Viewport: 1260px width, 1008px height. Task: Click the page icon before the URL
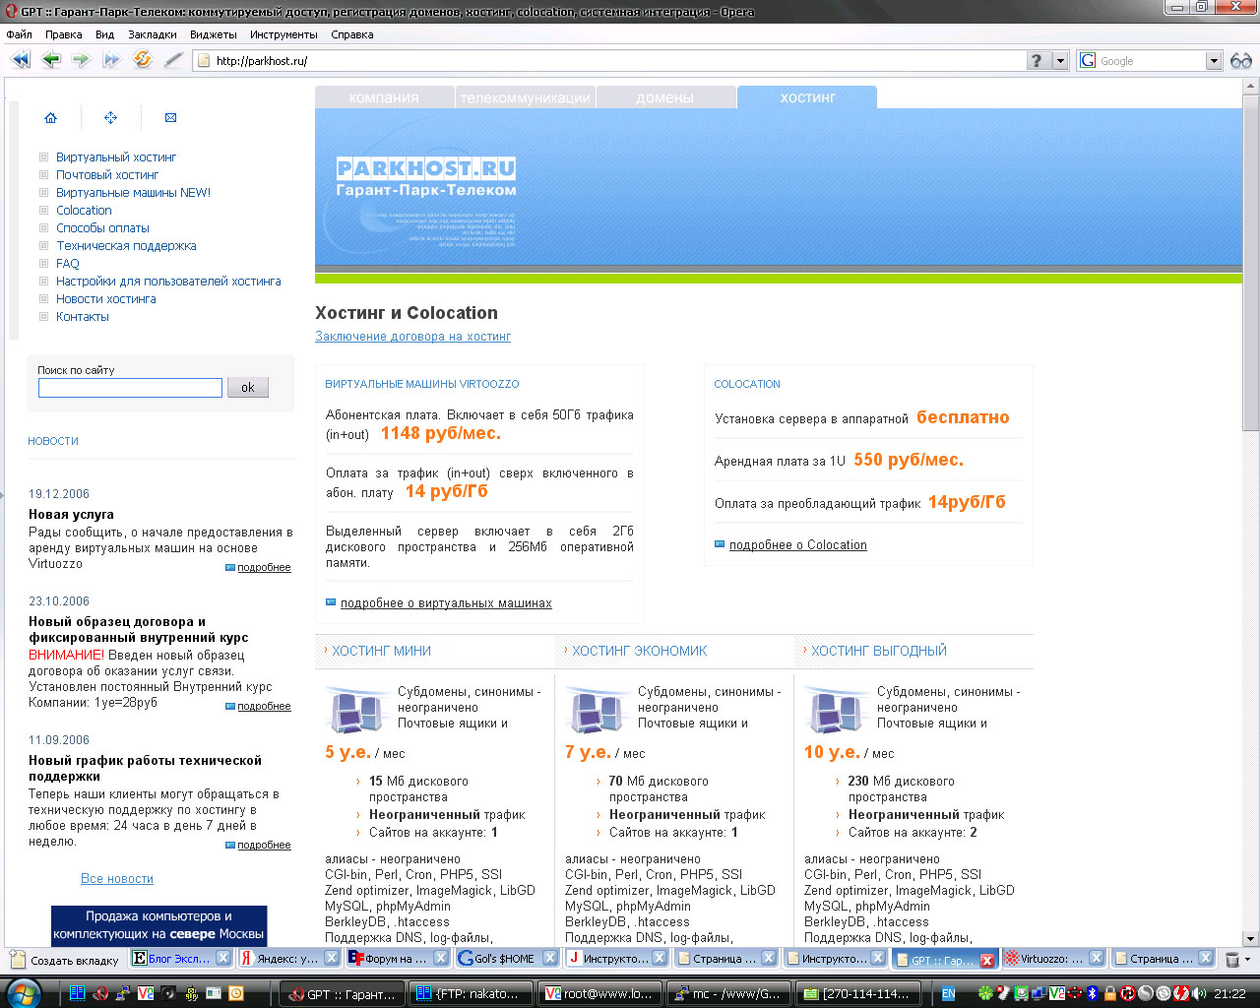click(204, 61)
